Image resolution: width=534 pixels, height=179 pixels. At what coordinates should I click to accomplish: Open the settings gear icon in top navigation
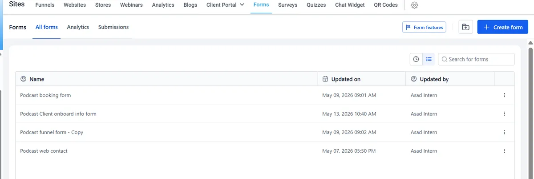point(414,5)
